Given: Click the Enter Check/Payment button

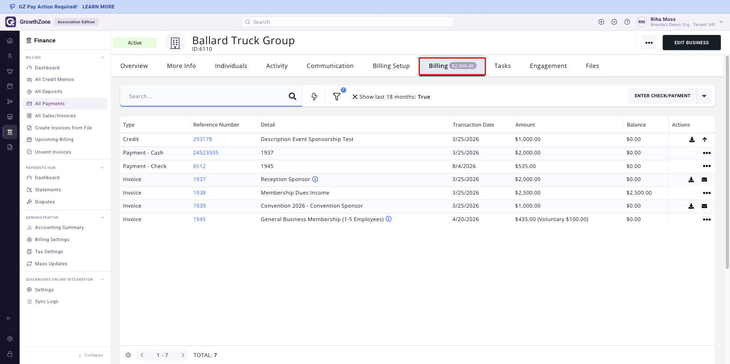Looking at the screenshot, I should tap(662, 96).
